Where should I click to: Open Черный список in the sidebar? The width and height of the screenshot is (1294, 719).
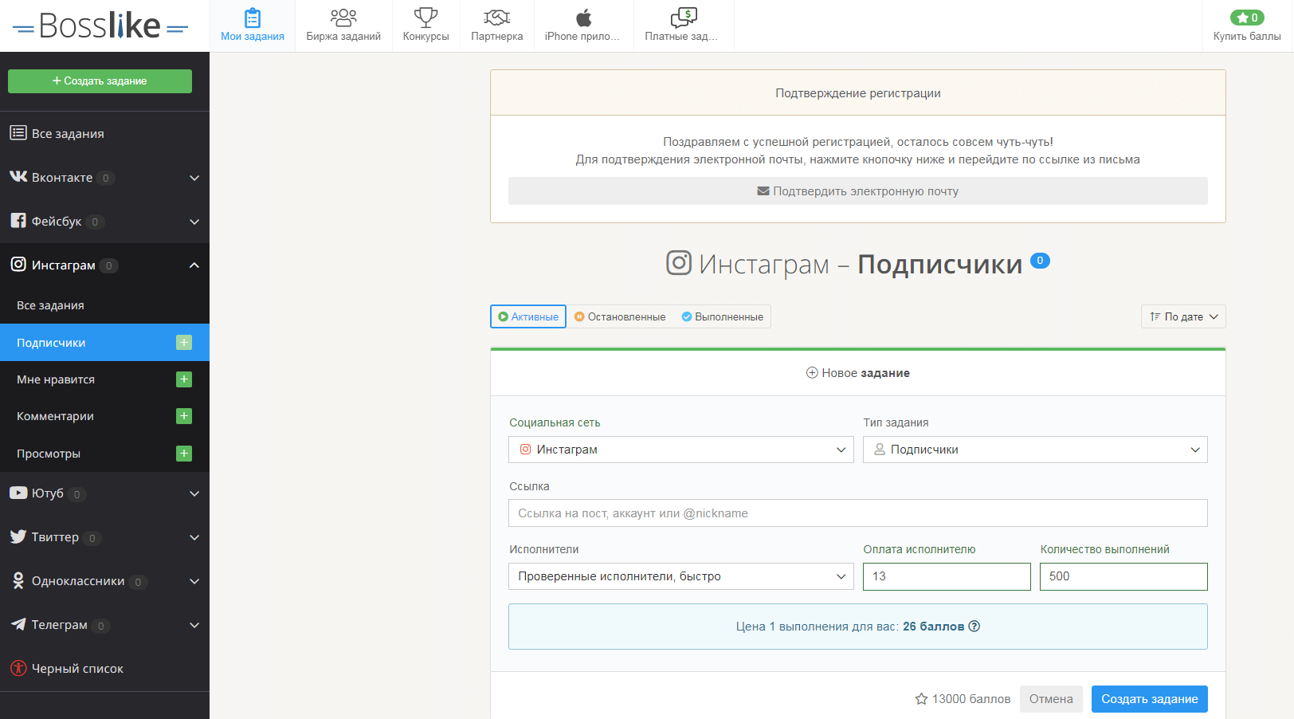pos(77,669)
